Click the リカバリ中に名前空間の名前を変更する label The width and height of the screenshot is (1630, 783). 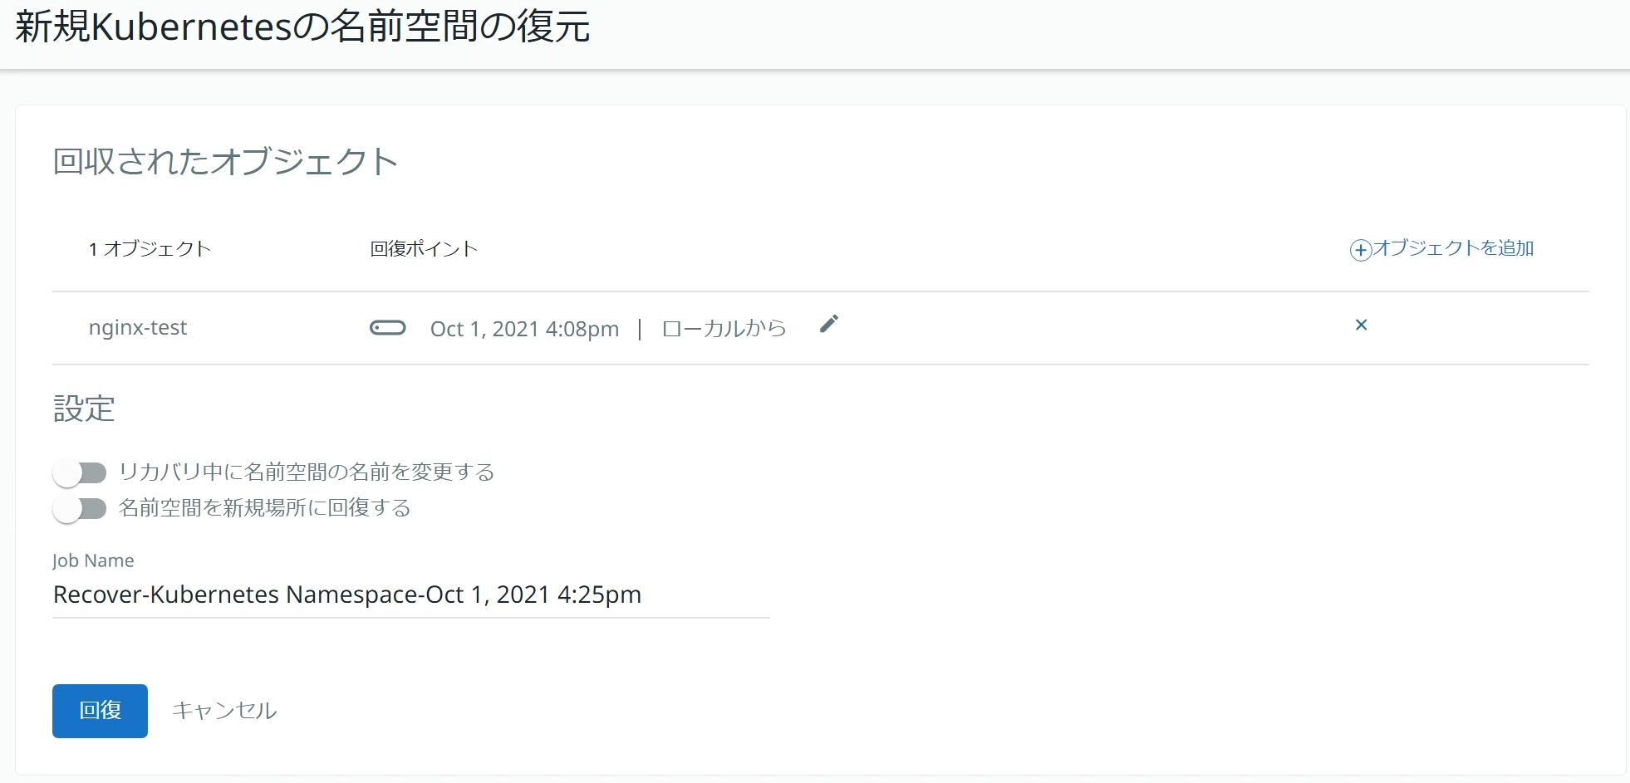(x=307, y=472)
